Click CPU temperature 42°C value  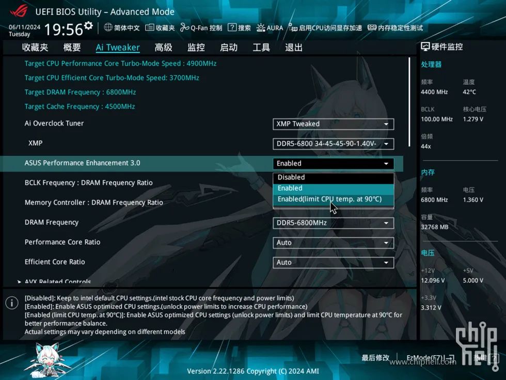(469, 92)
